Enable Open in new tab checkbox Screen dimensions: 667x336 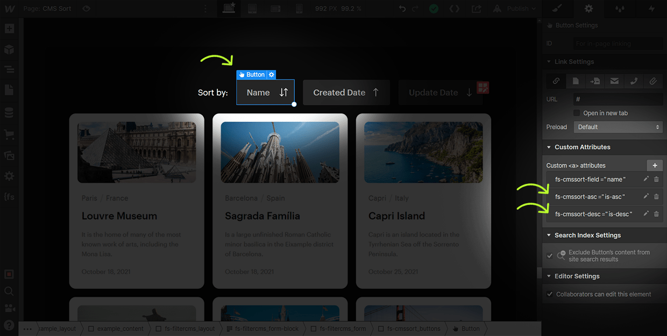pyautogui.click(x=577, y=113)
